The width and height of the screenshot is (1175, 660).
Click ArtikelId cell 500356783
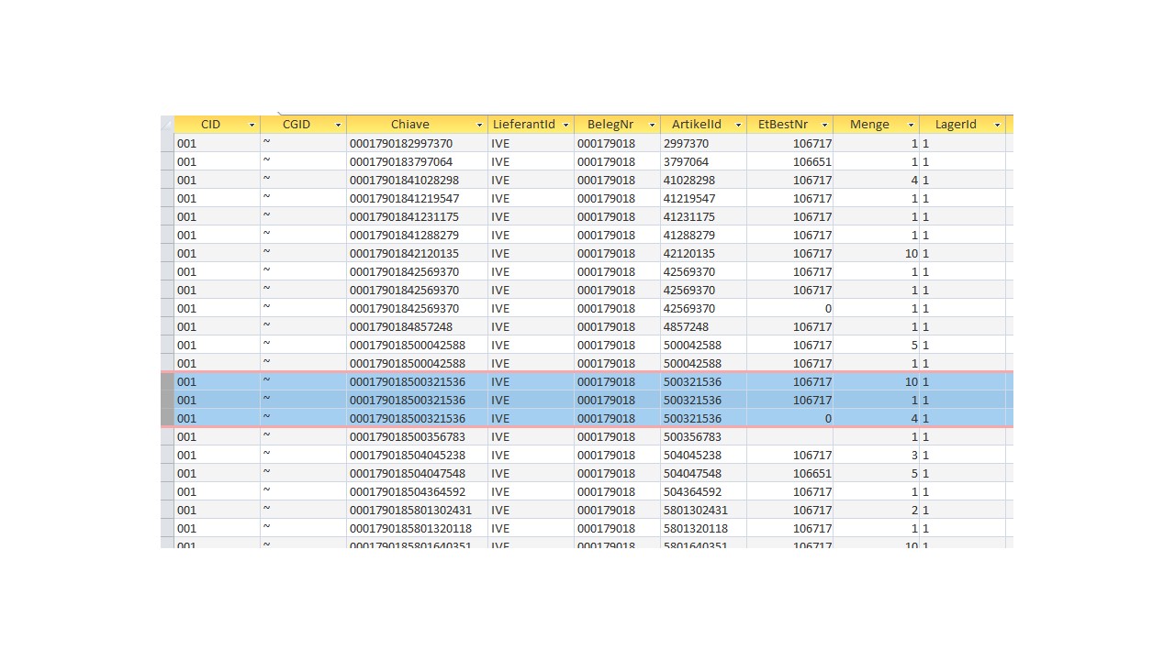(x=703, y=436)
